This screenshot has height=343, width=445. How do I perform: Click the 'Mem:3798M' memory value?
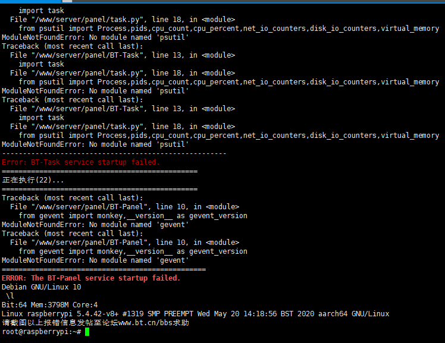[x=49, y=305]
